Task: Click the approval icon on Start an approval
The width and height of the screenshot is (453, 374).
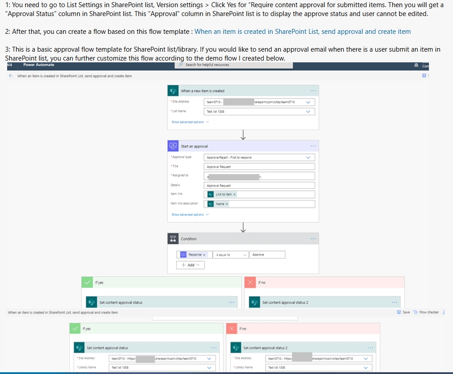Action: (173, 146)
